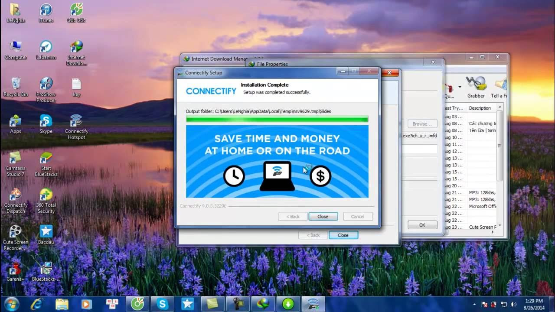The width and height of the screenshot is (555, 312).
Task: Select the 'Microsoft Offi' download row in IDM
Action: (x=471, y=206)
